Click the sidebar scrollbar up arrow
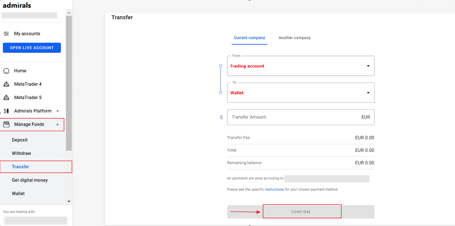455x226 pixels. [x=69, y=12]
